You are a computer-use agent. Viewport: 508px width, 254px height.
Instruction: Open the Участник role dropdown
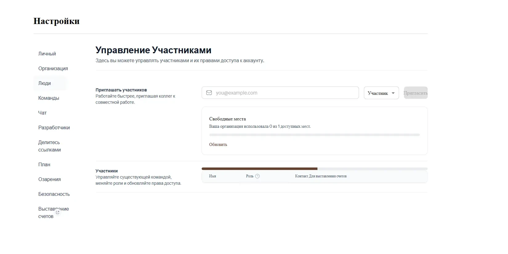(x=381, y=93)
